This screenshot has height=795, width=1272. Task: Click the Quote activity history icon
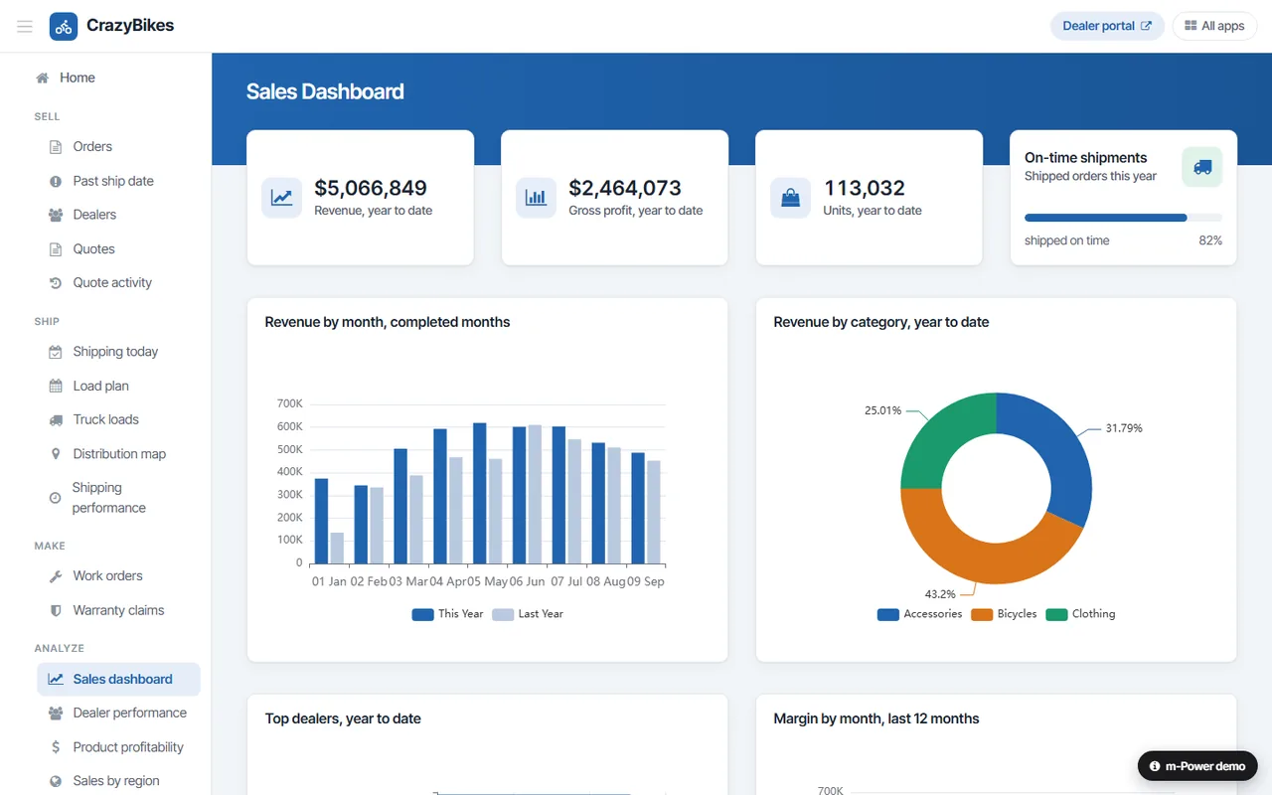click(x=56, y=283)
